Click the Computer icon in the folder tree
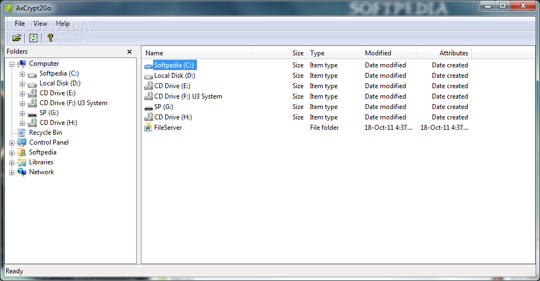Image resolution: width=540 pixels, height=281 pixels. 22,64
